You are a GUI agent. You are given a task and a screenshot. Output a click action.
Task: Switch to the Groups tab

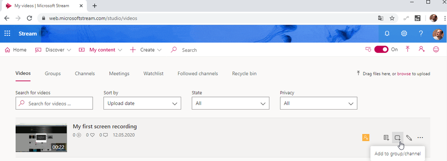click(x=53, y=73)
